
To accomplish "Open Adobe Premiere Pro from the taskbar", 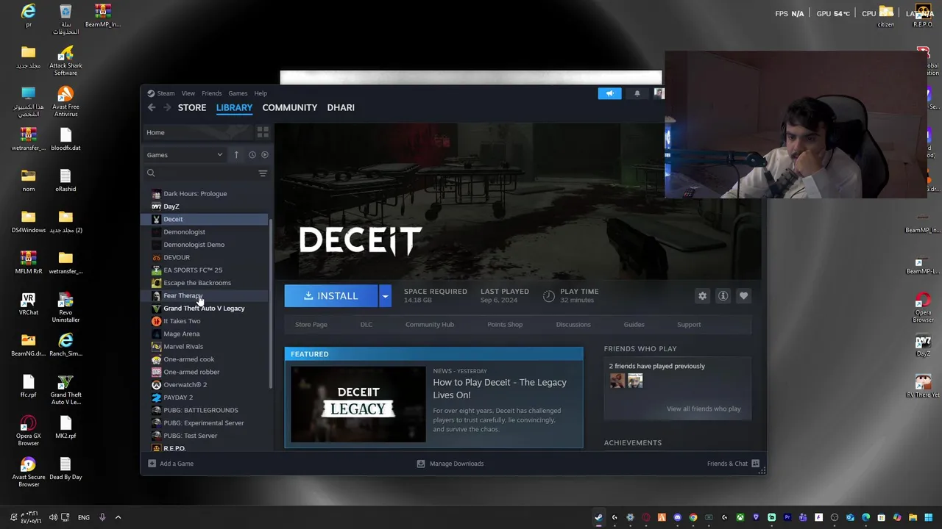I will pos(787,517).
